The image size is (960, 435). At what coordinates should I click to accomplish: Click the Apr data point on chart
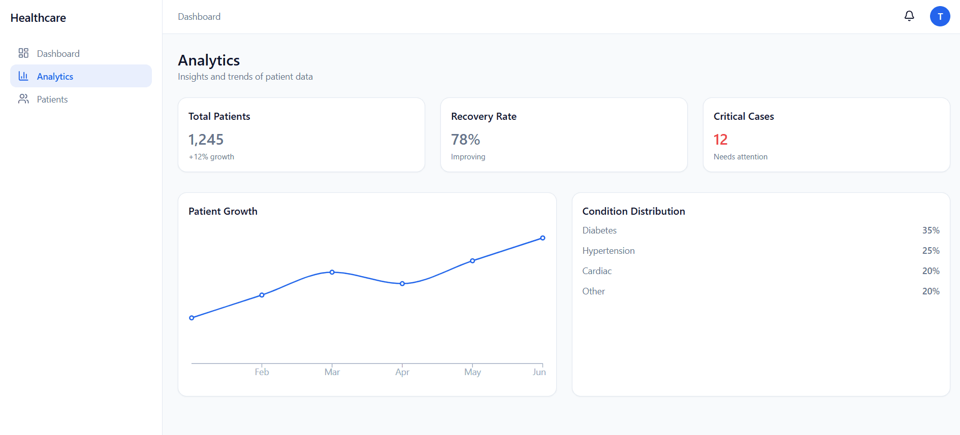click(402, 284)
